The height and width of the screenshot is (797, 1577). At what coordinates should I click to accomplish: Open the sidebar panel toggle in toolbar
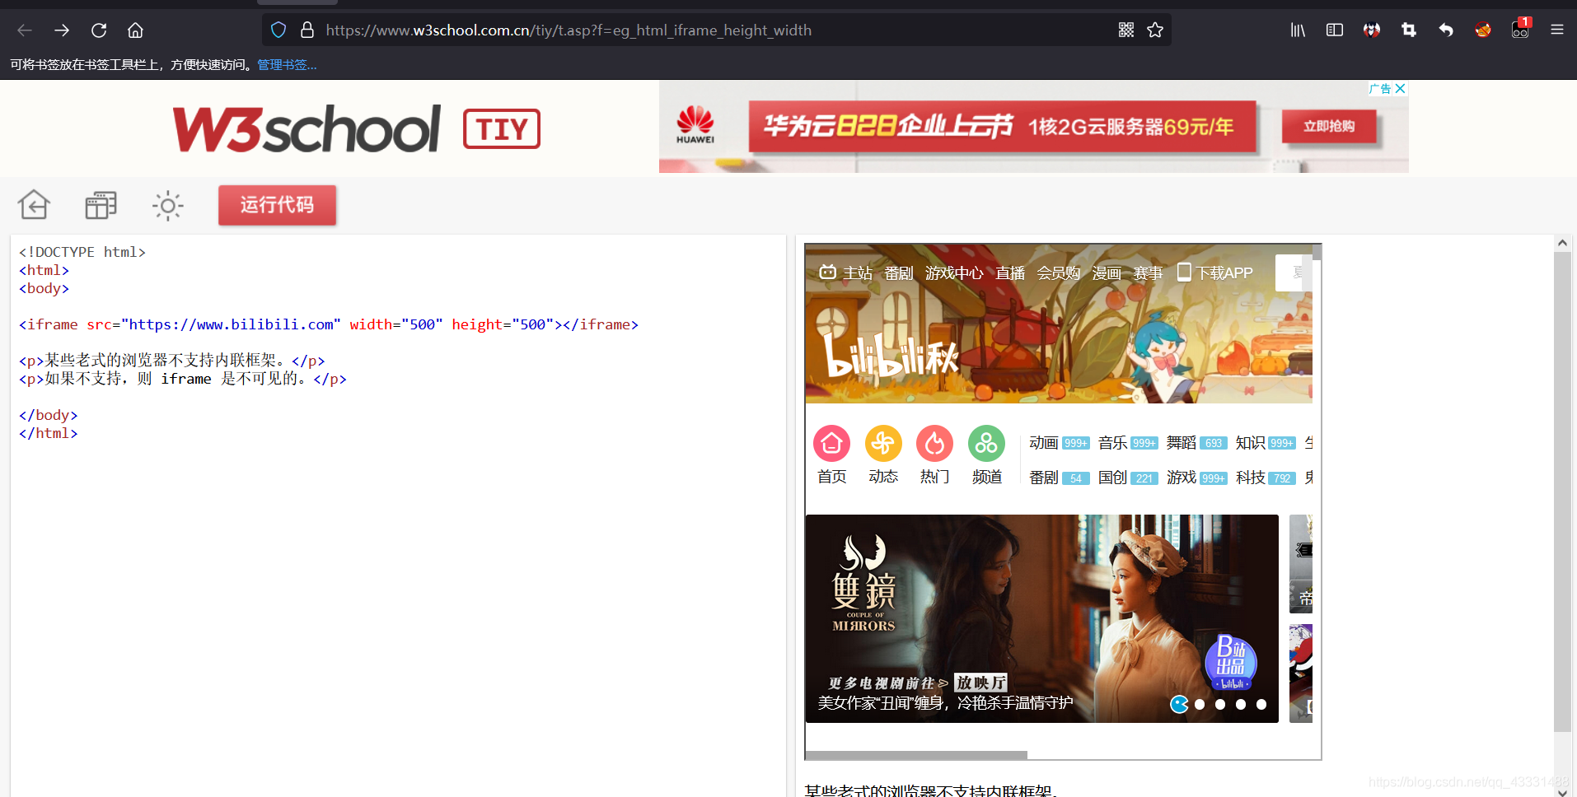tap(1335, 30)
